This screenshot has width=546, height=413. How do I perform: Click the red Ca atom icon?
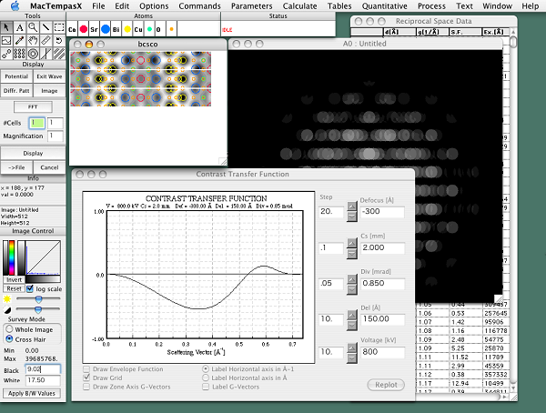click(84, 29)
